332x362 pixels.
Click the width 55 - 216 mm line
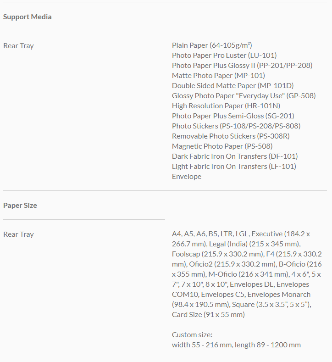tap(236, 345)
